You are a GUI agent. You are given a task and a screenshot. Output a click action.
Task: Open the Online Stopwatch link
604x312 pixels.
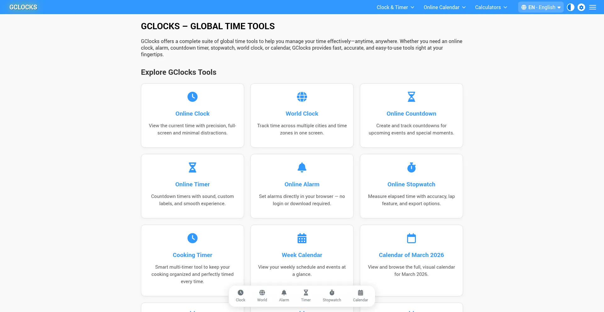pyautogui.click(x=411, y=184)
